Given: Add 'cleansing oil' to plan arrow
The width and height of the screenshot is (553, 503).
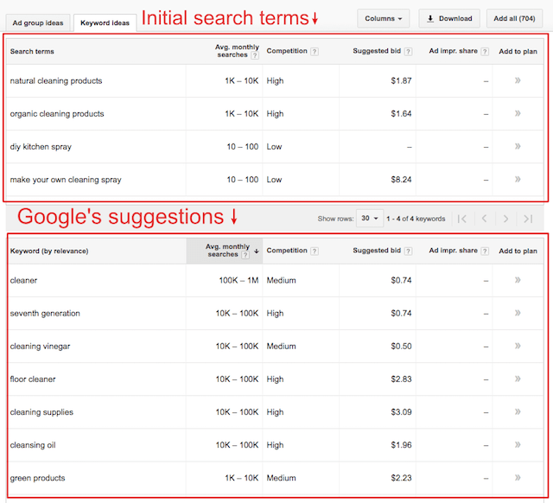Looking at the screenshot, I should tap(518, 444).
